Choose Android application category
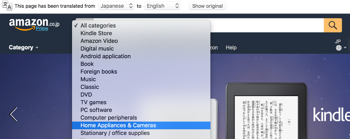Image resolution: width=350 pixels, height=139 pixels. point(141,56)
